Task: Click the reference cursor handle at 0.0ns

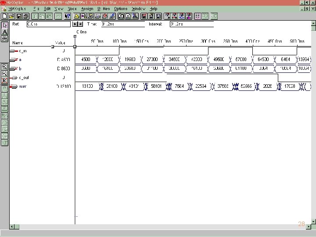Action: [x=75, y=36]
